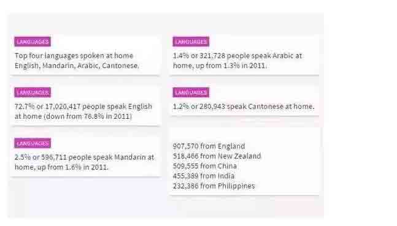Click the LANGUAGES tag above the Arabic statistic

(191, 42)
